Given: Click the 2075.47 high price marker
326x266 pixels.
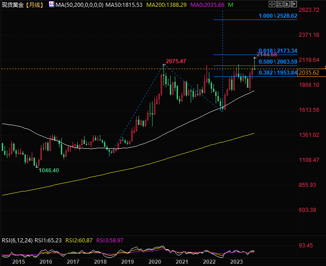Looking at the screenshot, I should [x=176, y=61].
